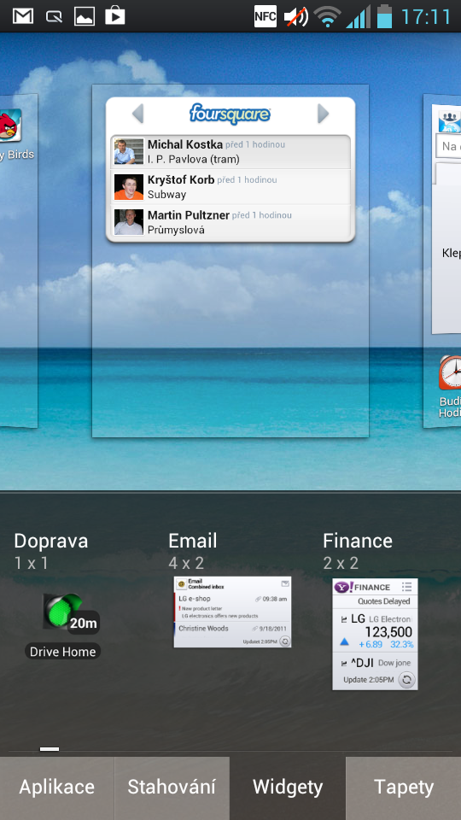461x820 pixels.
Task: Tap the battery status icon
Action: pos(384,16)
